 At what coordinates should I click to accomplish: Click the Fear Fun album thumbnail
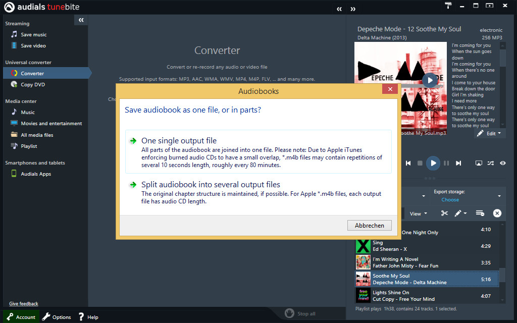coord(363,262)
